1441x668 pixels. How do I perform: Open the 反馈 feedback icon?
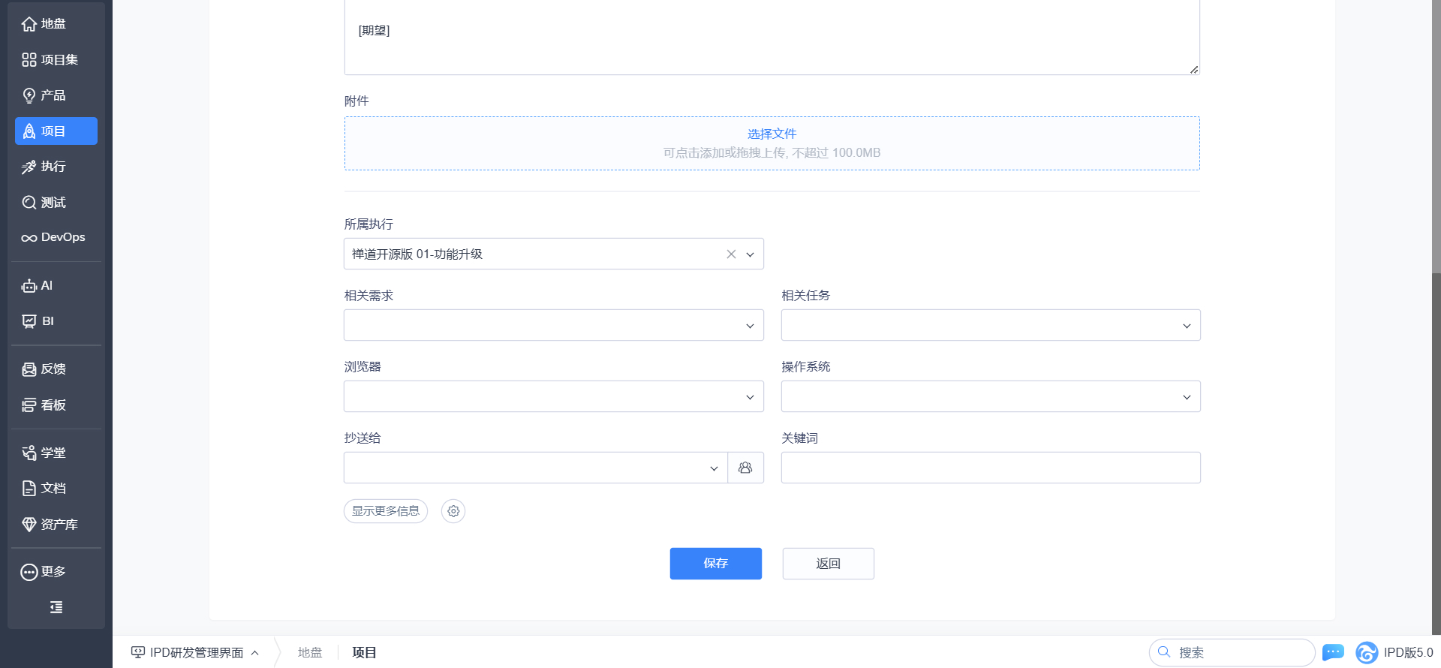click(x=29, y=369)
